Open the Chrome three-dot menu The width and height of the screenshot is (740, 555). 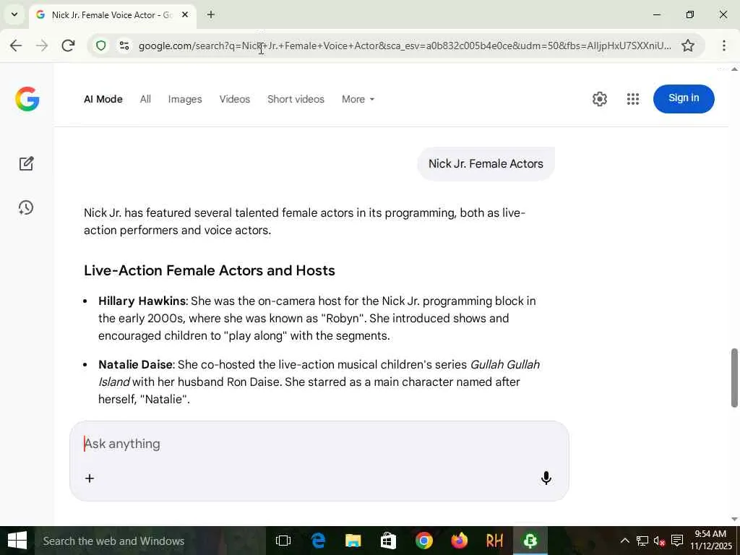coord(724,46)
